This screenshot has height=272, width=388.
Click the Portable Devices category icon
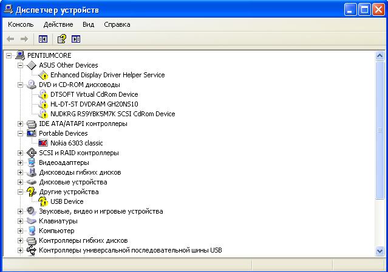coord(32,133)
